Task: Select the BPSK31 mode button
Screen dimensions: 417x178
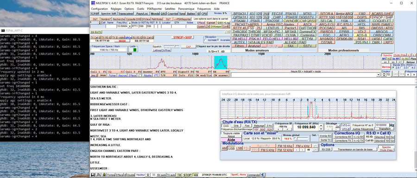Action: tap(240, 13)
